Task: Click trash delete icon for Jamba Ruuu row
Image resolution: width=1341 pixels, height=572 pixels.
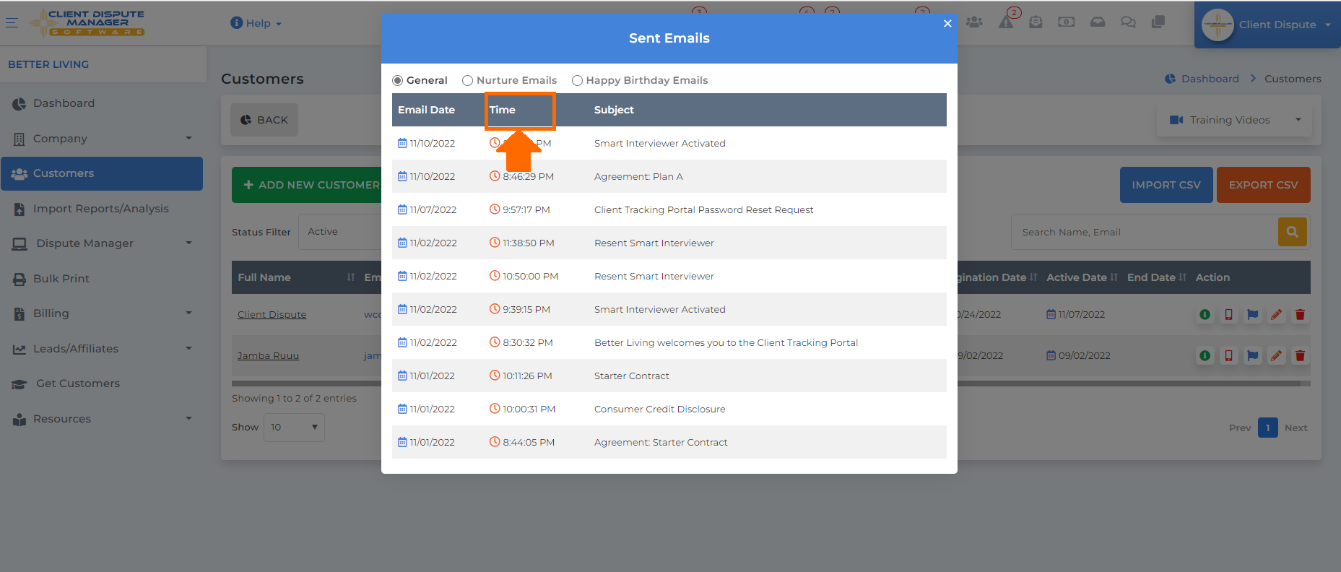Action: tap(1300, 355)
